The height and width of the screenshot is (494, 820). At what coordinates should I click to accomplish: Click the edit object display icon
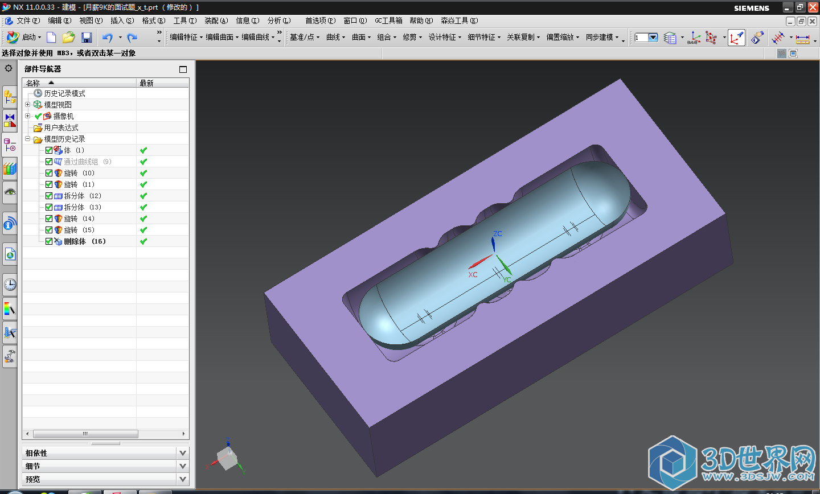(757, 38)
